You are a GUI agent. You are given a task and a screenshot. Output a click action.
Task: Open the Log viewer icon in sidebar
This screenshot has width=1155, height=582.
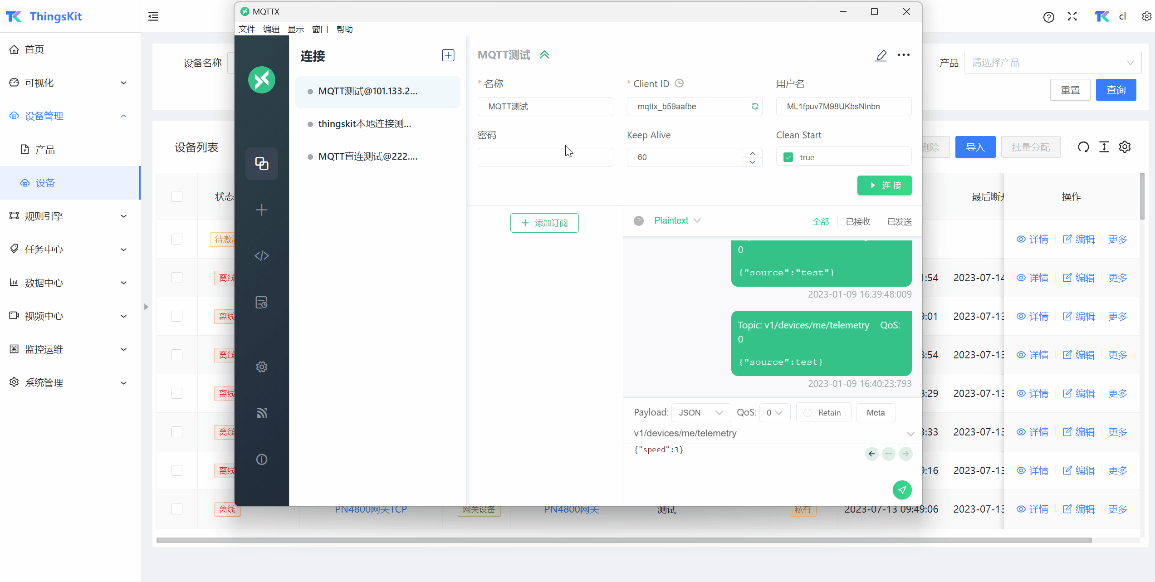coord(261,302)
